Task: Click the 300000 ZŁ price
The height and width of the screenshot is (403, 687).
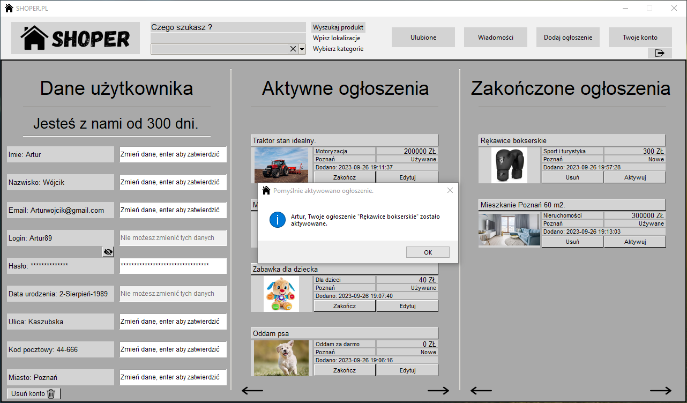Action: 635,215
